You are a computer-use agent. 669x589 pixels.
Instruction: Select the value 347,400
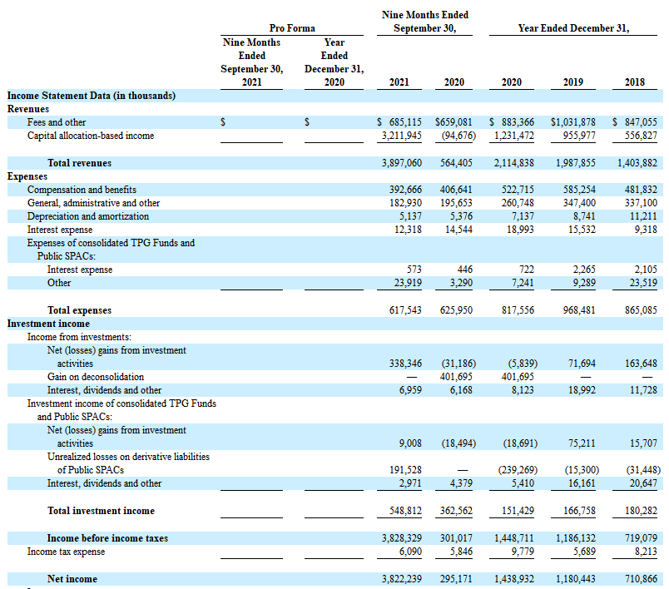(x=579, y=203)
